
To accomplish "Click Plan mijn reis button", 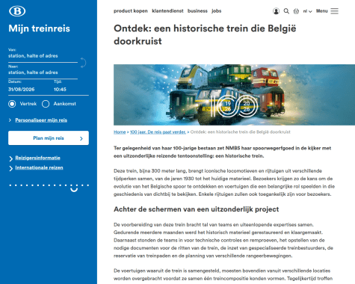I will (x=49, y=138).
